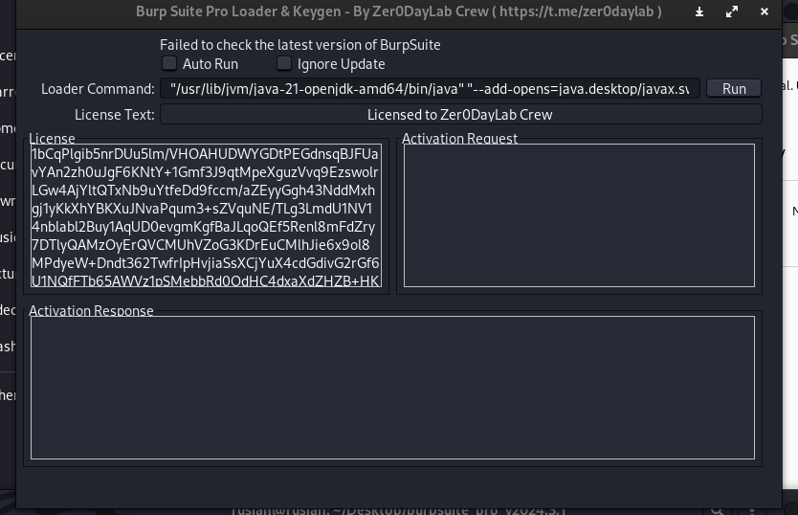Enable the Auto Run checkbox
This screenshot has width=798, height=515.
pos(169,64)
